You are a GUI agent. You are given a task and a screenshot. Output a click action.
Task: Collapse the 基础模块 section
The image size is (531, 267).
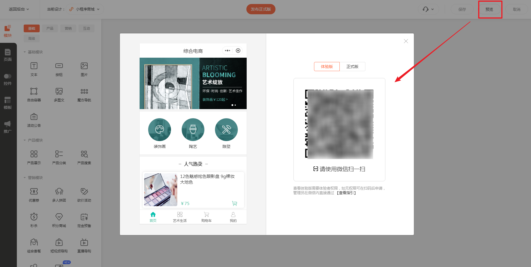(33, 52)
